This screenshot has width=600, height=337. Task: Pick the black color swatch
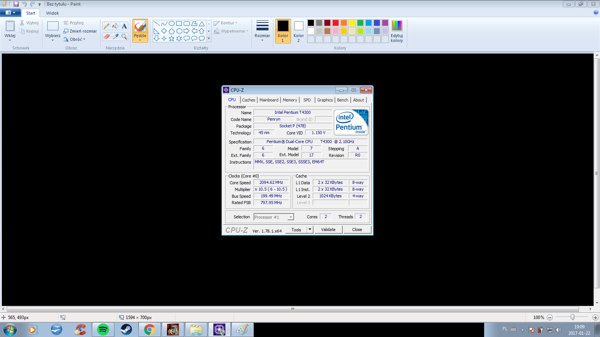(311, 23)
